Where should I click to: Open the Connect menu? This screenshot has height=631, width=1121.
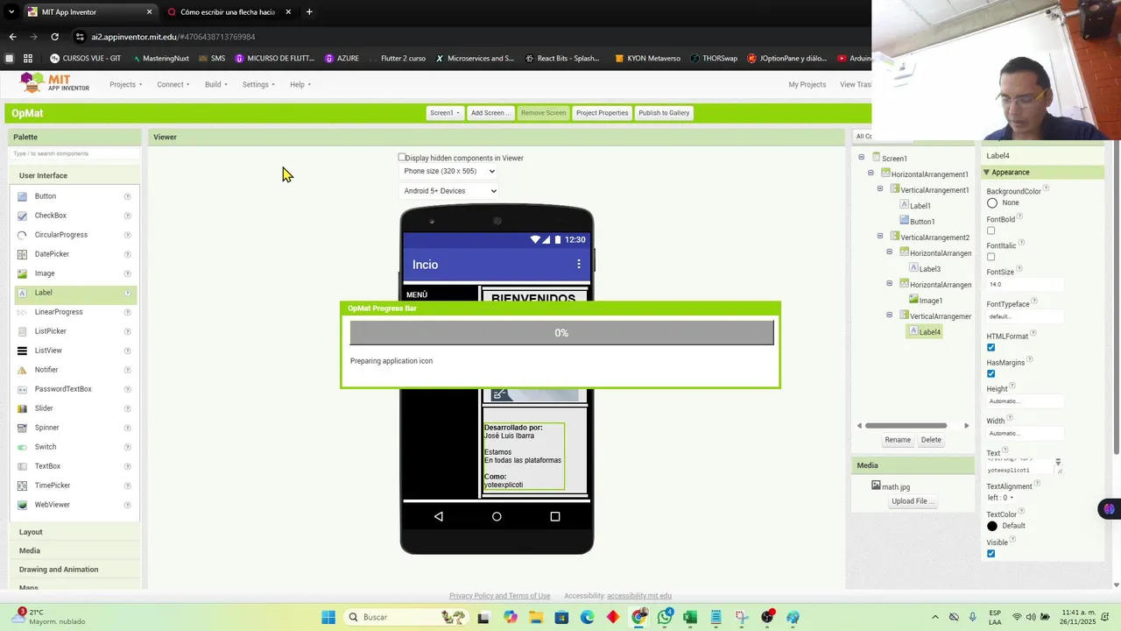coord(173,84)
